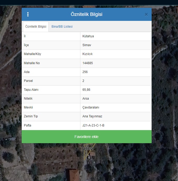The width and height of the screenshot is (178, 181).
Task: Click the 256/2 parcel label on map
Action: [88, 149]
